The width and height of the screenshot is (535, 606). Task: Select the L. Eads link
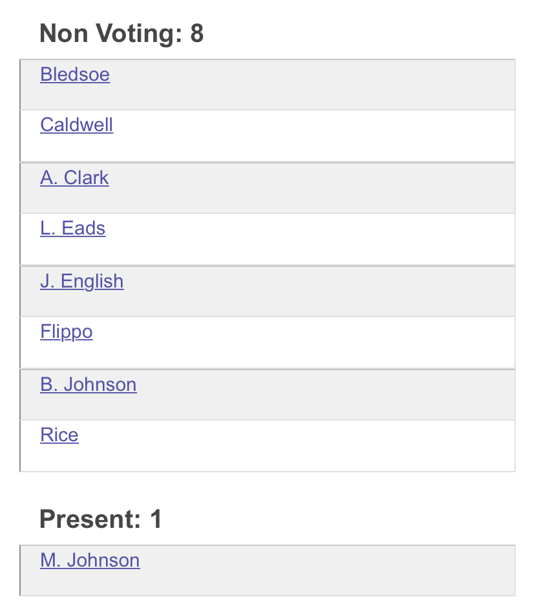click(72, 229)
